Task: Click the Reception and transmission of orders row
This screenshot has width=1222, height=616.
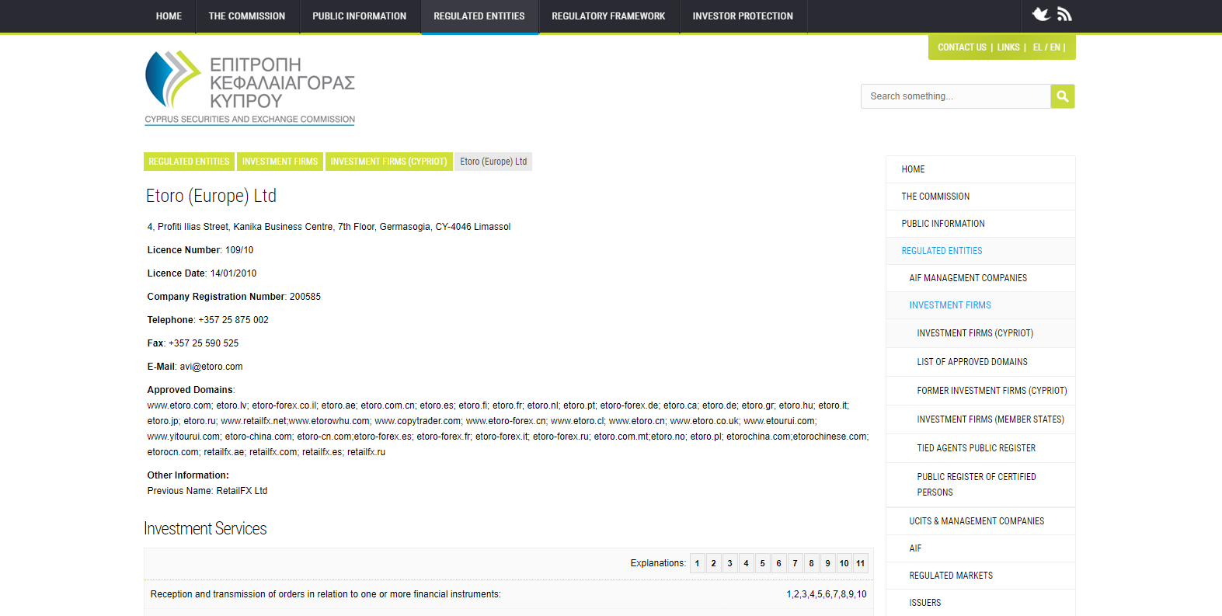Action: (509, 594)
